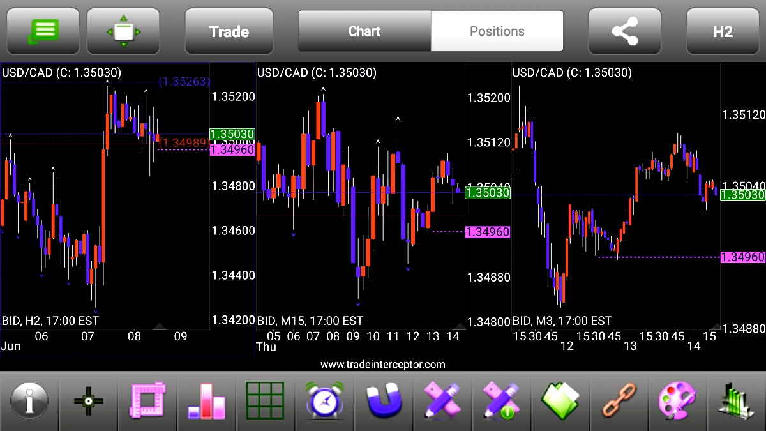Tap the gray triangle marker on H2 time axis
This screenshot has height=431, width=766.
(160, 327)
